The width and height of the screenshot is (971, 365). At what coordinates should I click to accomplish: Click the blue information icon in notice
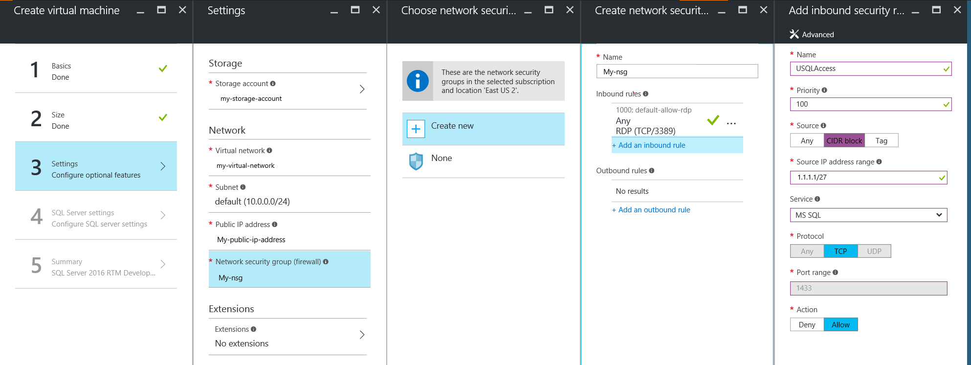(x=418, y=81)
